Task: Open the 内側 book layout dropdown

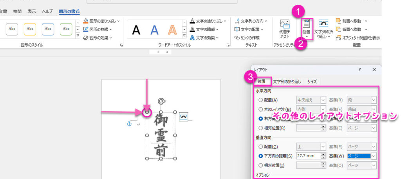Action: click(x=311, y=109)
